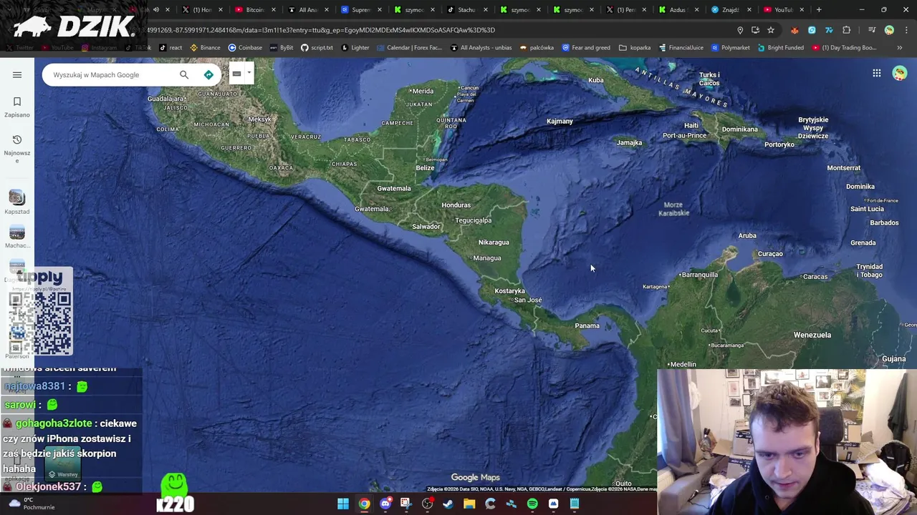Viewport: 917px width, 515px height.
Task: Open the Fear and greed bookmark
Action: pos(586,48)
